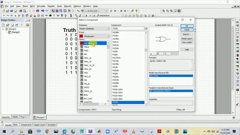
Task: Open the Simulate menu
Action: click(x=41, y=6)
